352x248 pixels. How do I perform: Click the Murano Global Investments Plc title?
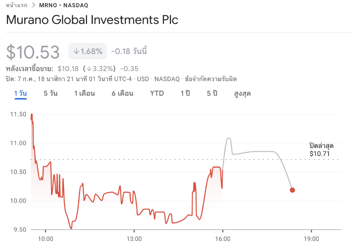pos(92,20)
